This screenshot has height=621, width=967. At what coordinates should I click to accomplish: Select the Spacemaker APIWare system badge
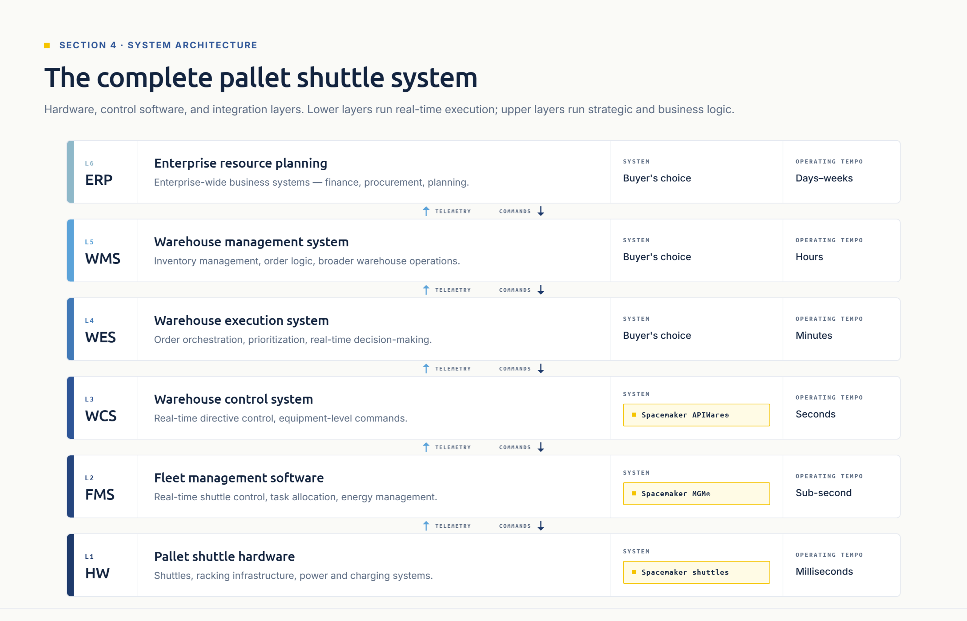point(696,415)
